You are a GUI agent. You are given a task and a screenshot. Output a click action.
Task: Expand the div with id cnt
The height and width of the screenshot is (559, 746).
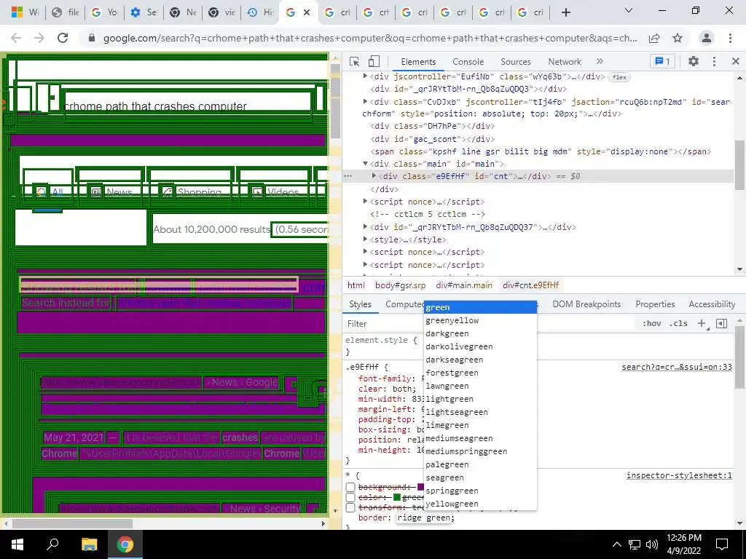click(374, 176)
